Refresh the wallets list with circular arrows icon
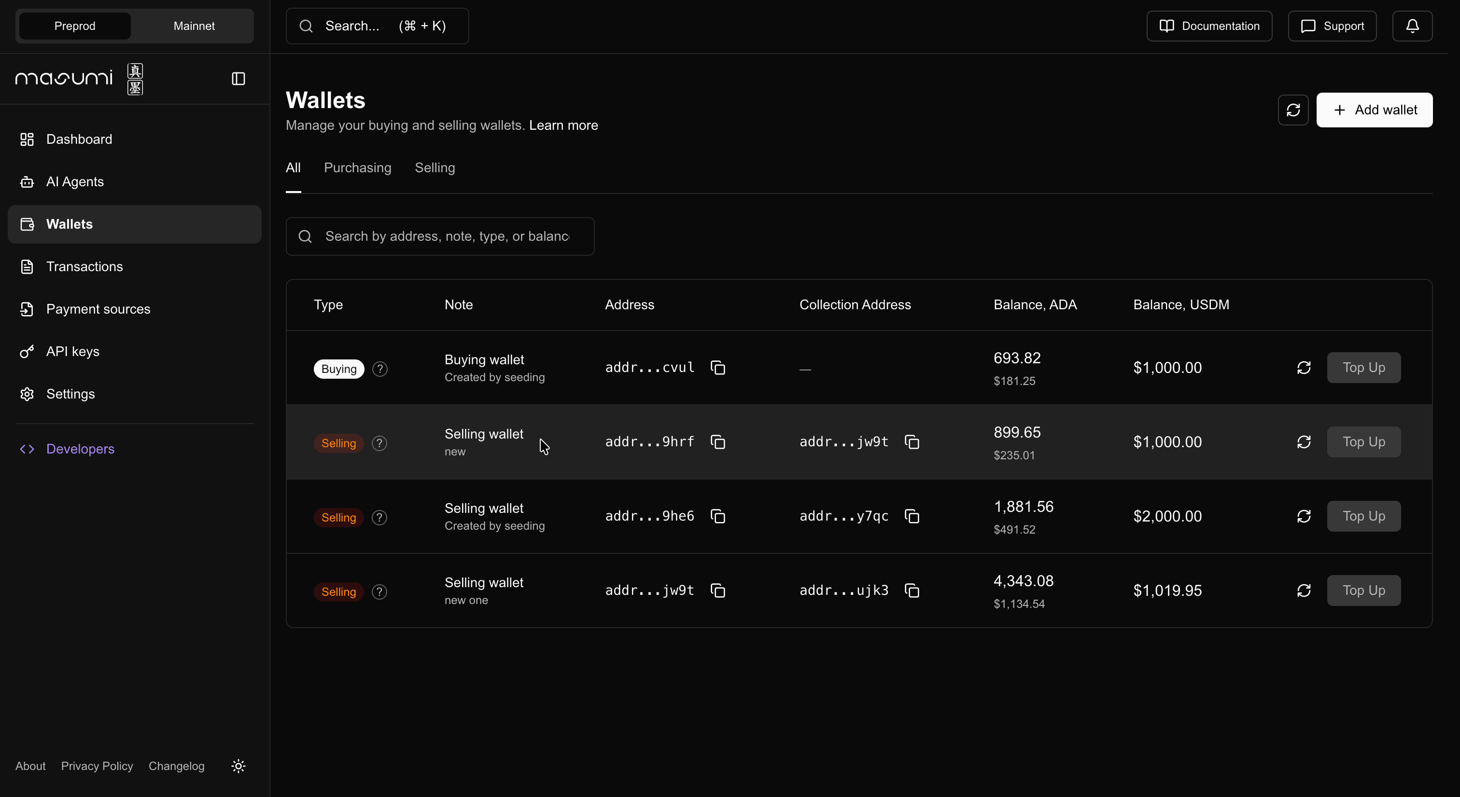 click(x=1293, y=110)
